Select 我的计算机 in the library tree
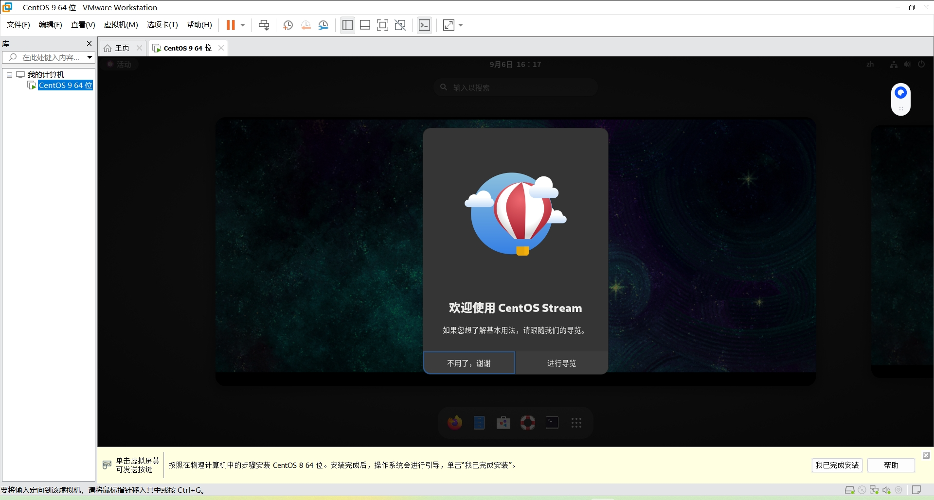Viewport: 934px width, 500px height. [46, 74]
